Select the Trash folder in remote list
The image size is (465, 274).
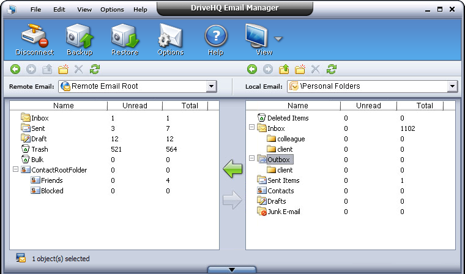(39, 149)
